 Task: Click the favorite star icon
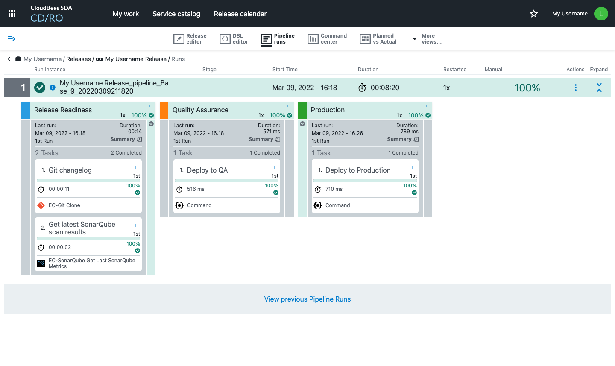click(x=534, y=14)
